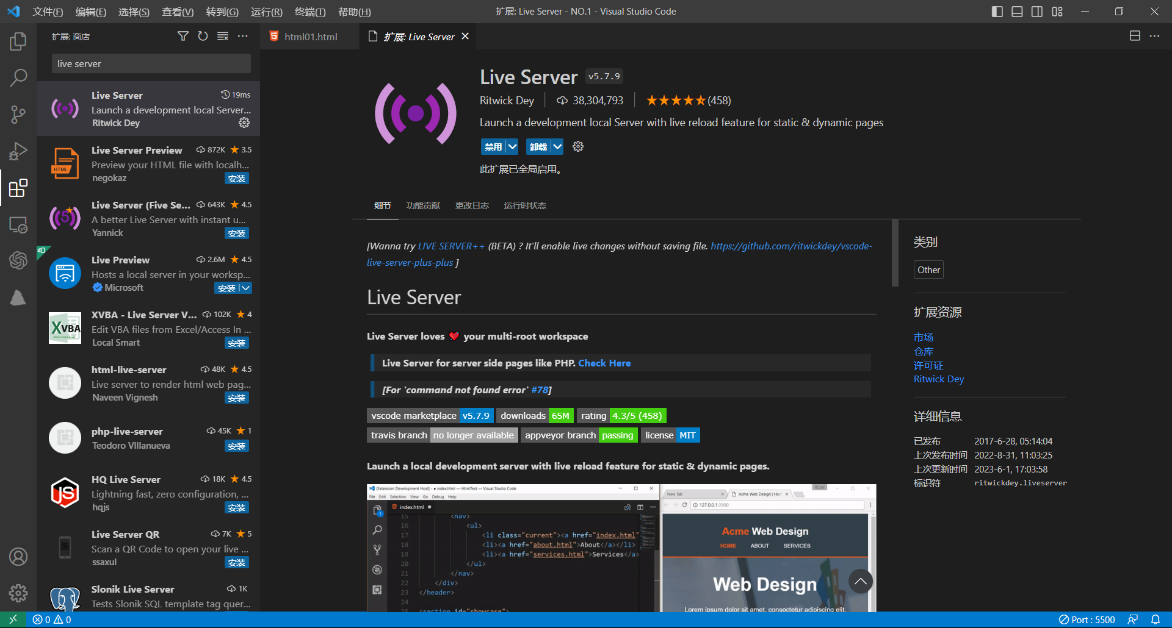Open the 仓库 repository link
Image resolution: width=1172 pixels, height=628 pixels.
(924, 351)
